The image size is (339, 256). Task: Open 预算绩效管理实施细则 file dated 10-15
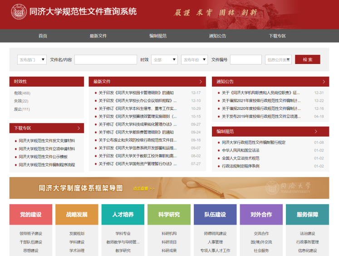click(138, 117)
